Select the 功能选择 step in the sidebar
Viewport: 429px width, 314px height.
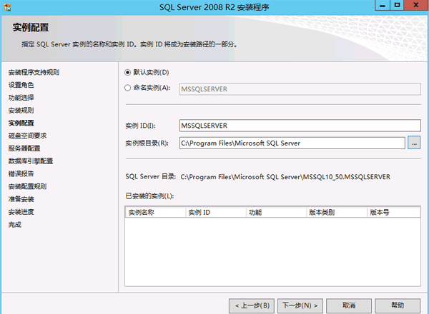click(21, 98)
